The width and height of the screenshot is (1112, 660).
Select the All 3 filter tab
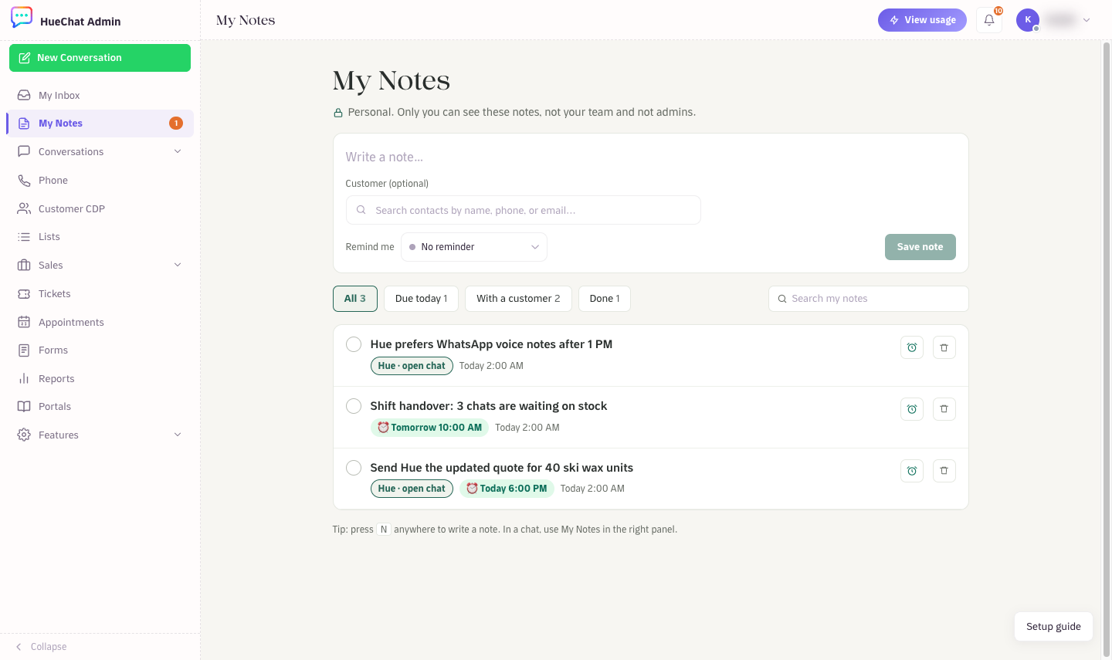355,299
